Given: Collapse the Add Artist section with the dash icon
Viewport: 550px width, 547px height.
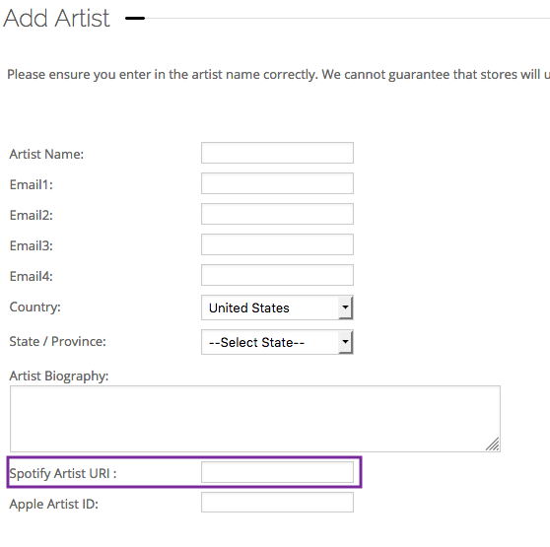Looking at the screenshot, I should (x=135, y=18).
